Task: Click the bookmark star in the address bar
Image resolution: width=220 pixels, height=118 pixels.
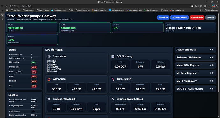Action: (192, 6)
